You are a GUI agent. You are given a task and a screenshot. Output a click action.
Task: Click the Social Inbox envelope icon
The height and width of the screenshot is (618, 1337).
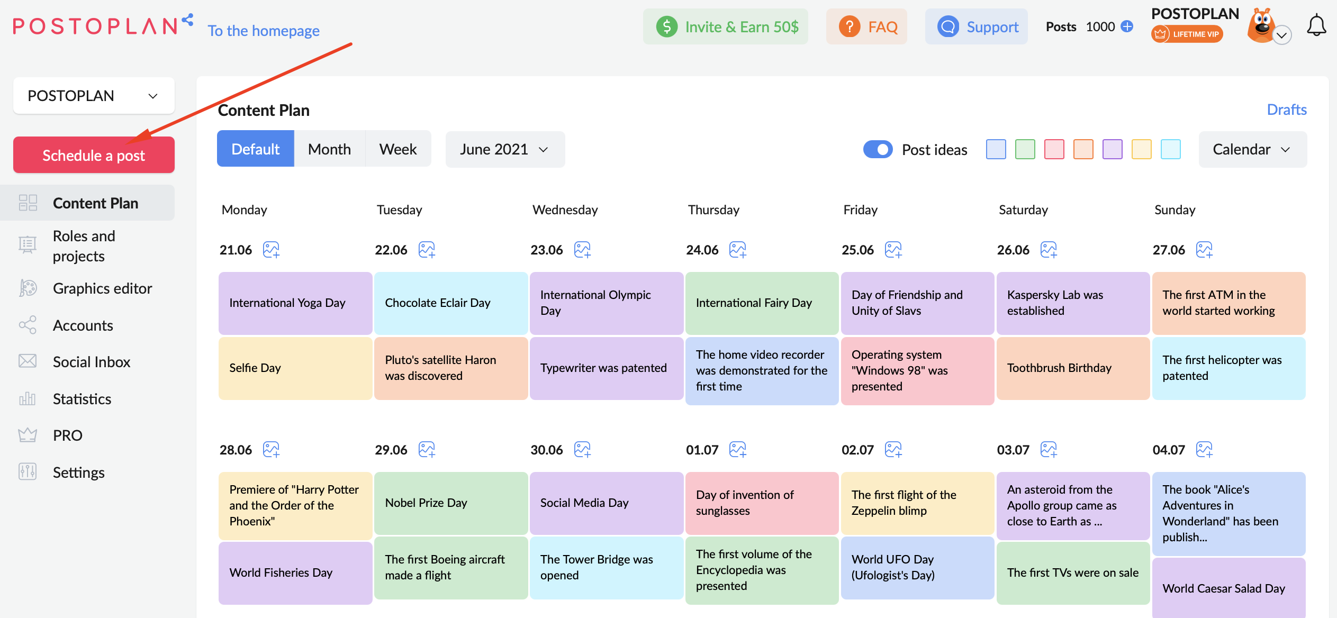pyautogui.click(x=28, y=361)
